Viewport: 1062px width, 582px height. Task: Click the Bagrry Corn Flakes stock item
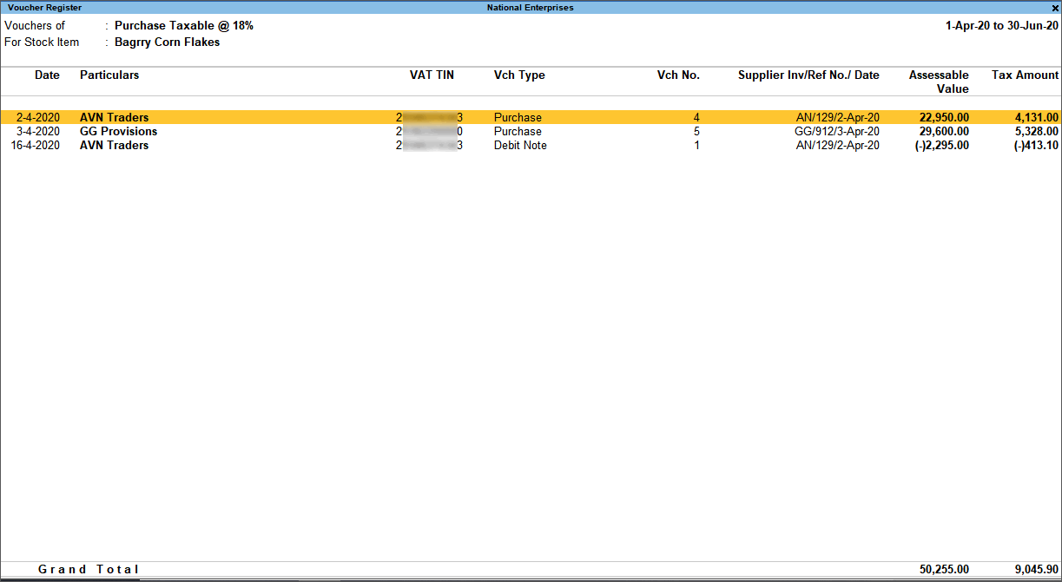pyautogui.click(x=167, y=42)
